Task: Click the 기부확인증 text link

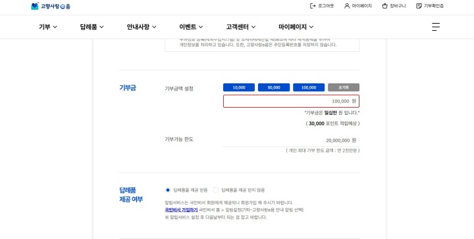Action: (433, 6)
